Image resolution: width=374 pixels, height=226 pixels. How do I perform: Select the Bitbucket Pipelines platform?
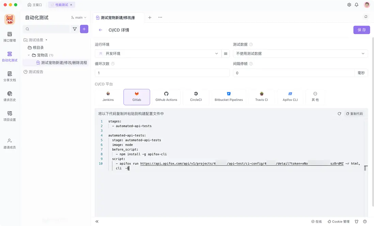pyautogui.click(x=229, y=97)
